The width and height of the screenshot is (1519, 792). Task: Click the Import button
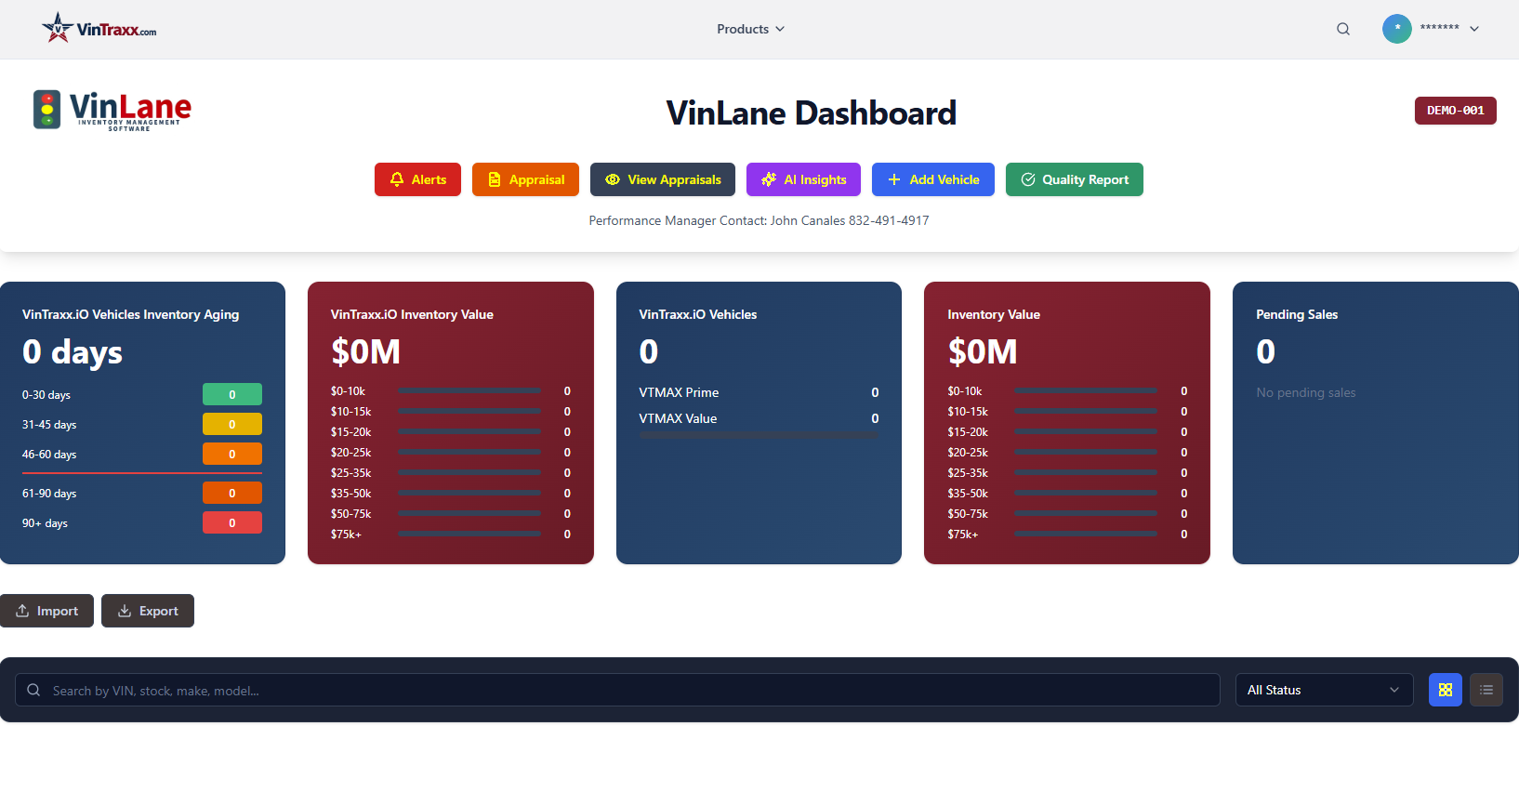pos(46,611)
